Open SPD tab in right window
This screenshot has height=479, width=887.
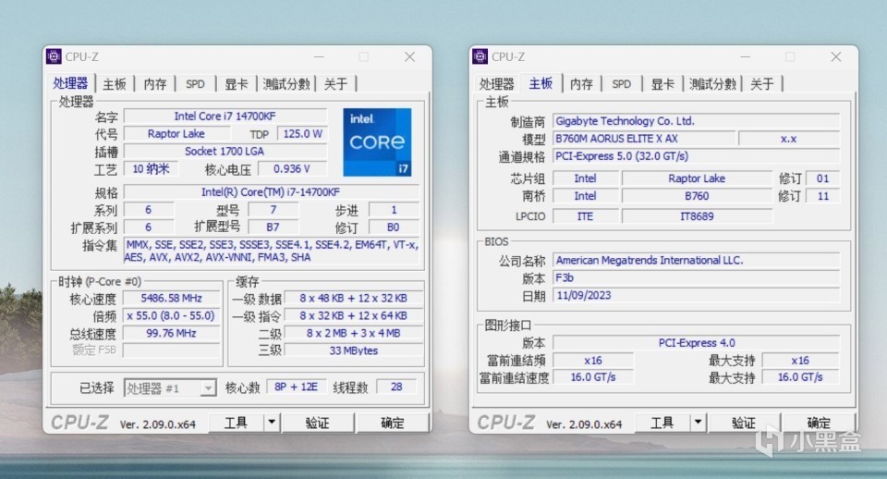622,84
